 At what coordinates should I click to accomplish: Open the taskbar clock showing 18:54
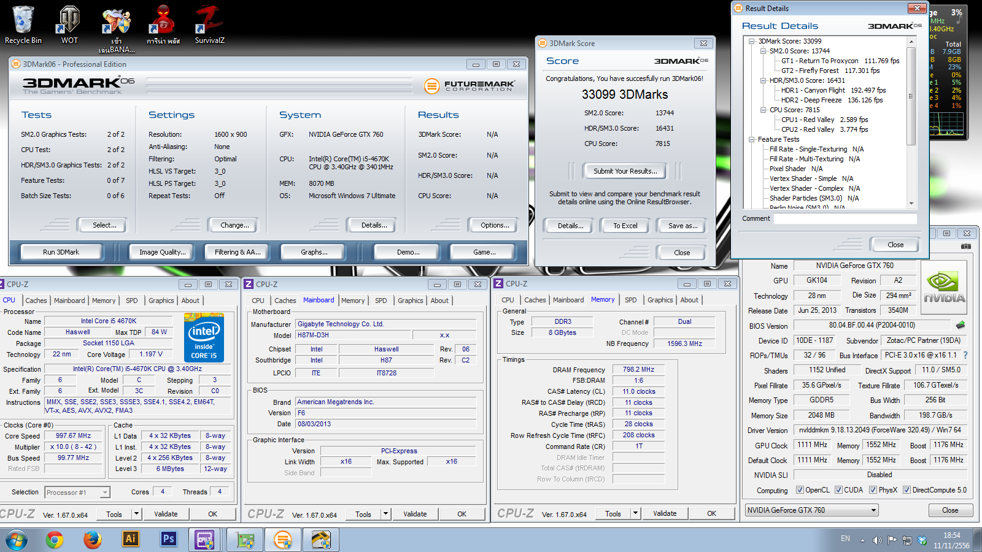coord(951,540)
